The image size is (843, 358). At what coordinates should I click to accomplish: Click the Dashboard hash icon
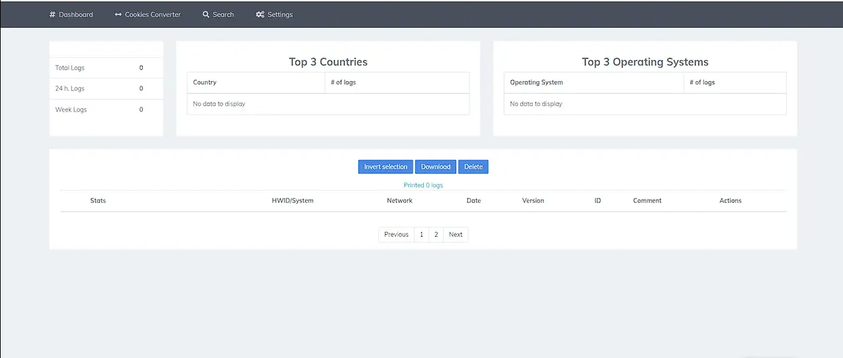[x=52, y=15]
